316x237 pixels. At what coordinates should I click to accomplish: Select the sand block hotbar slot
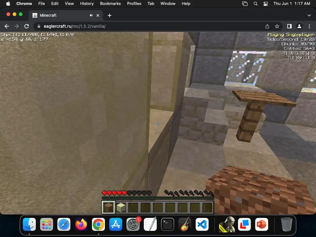tap(121, 207)
